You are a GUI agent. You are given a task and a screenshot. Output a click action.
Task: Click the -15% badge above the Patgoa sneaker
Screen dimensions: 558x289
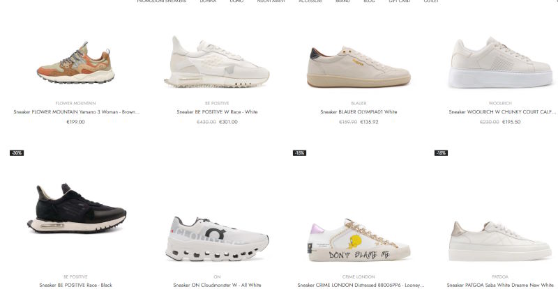click(441, 153)
